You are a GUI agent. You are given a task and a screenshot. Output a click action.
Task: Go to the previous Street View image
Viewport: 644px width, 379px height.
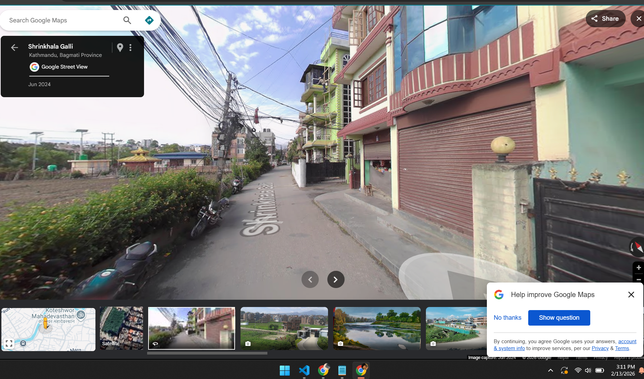tap(310, 279)
